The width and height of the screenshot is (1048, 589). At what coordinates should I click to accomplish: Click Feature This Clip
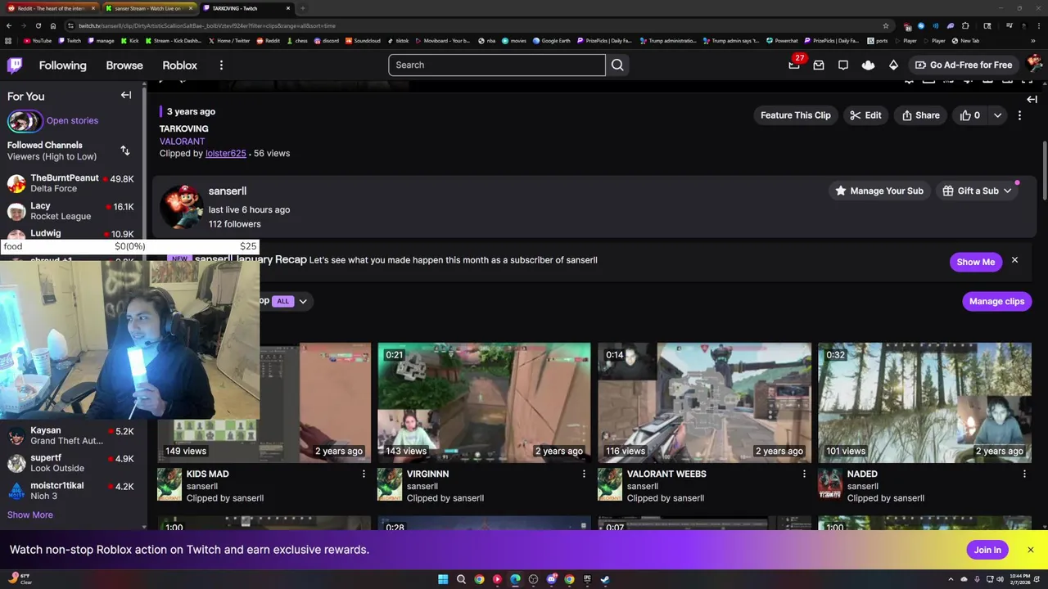tap(795, 115)
